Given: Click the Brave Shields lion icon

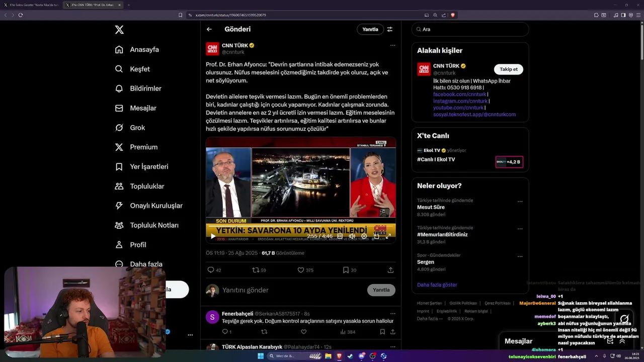Looking at the screenshot, I should pos(453,15).
